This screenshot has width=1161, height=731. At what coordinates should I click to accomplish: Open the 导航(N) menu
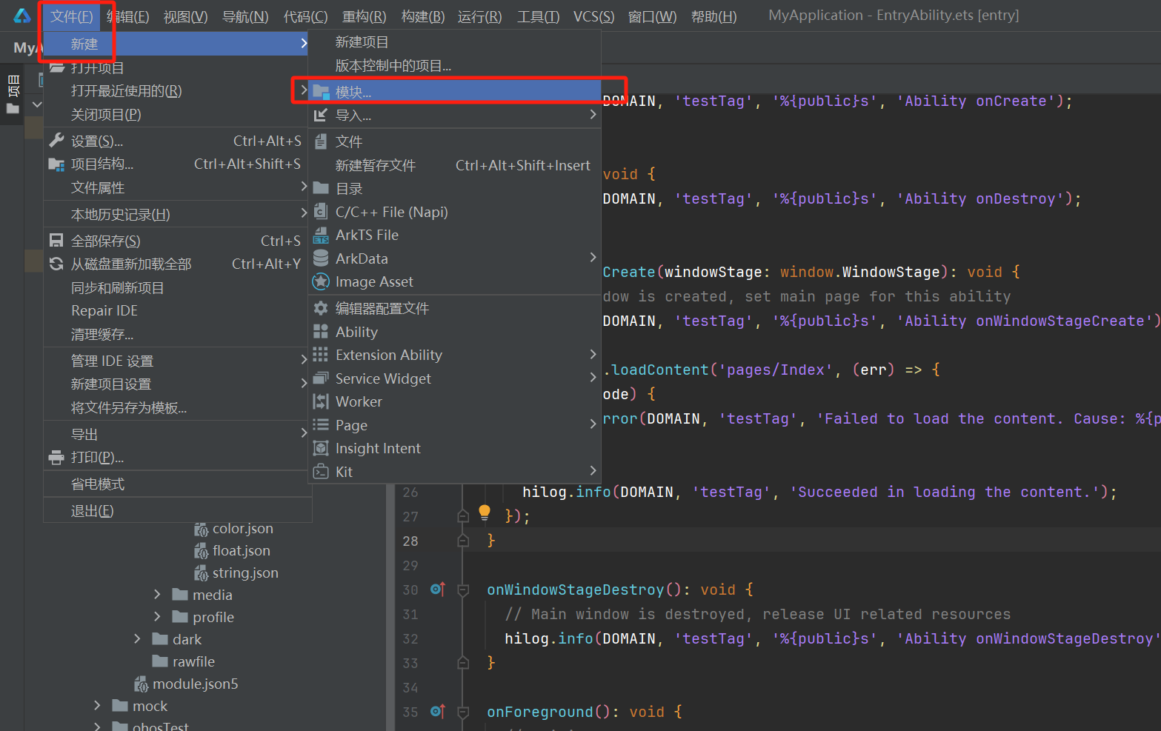tap(245, 16)
